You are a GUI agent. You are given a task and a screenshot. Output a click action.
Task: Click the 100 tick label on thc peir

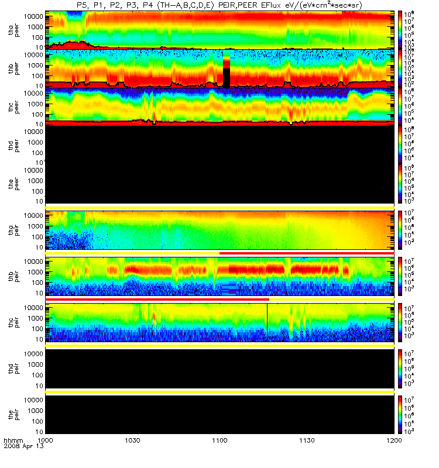pyautogui.click(x=37, y=329)
